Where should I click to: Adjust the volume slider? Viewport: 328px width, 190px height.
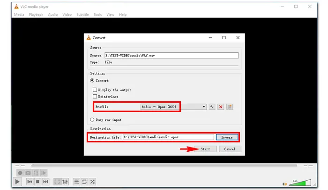pos(300,183)
